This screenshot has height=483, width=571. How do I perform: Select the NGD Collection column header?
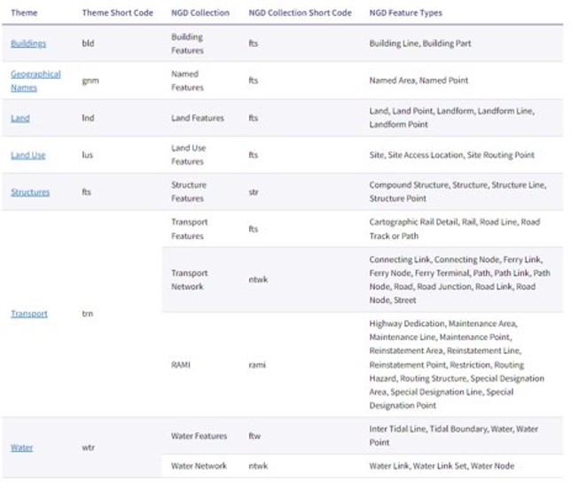(x=200, y=13)
